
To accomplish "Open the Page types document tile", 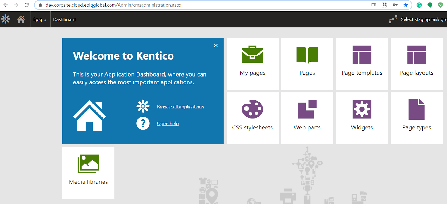I will click(417, 118).
